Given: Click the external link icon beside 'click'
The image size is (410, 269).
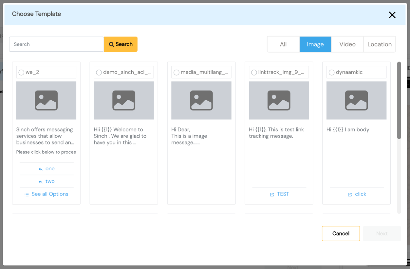Looking at the screenshot, I should click(350, 194).
